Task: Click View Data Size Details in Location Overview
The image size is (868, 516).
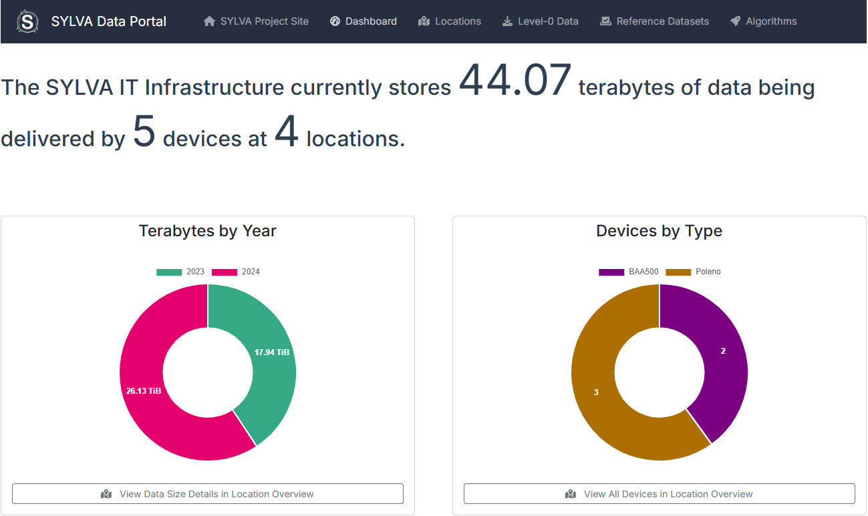Action: point(208,494)
